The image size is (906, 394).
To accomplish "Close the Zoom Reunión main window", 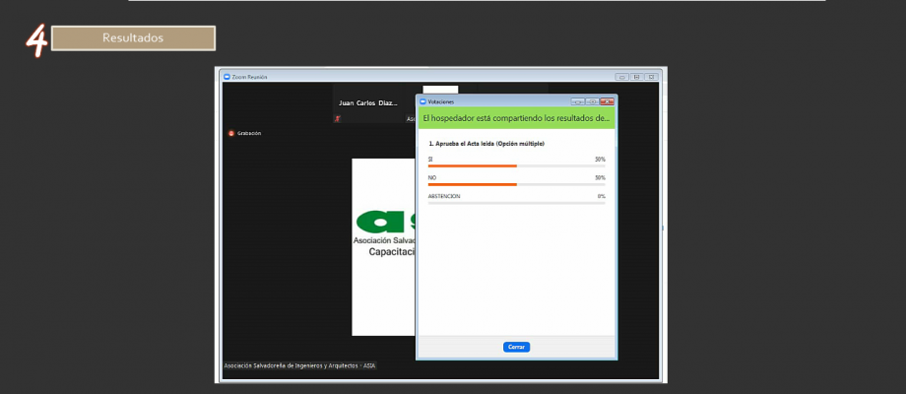I will pyautogui.click(x=651, y=77).
